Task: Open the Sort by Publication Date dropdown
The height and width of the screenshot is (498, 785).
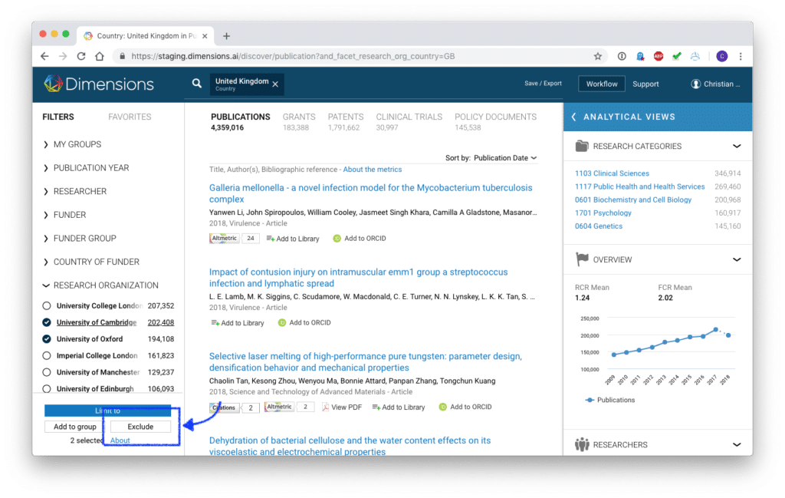Action: tap(504, 158)
